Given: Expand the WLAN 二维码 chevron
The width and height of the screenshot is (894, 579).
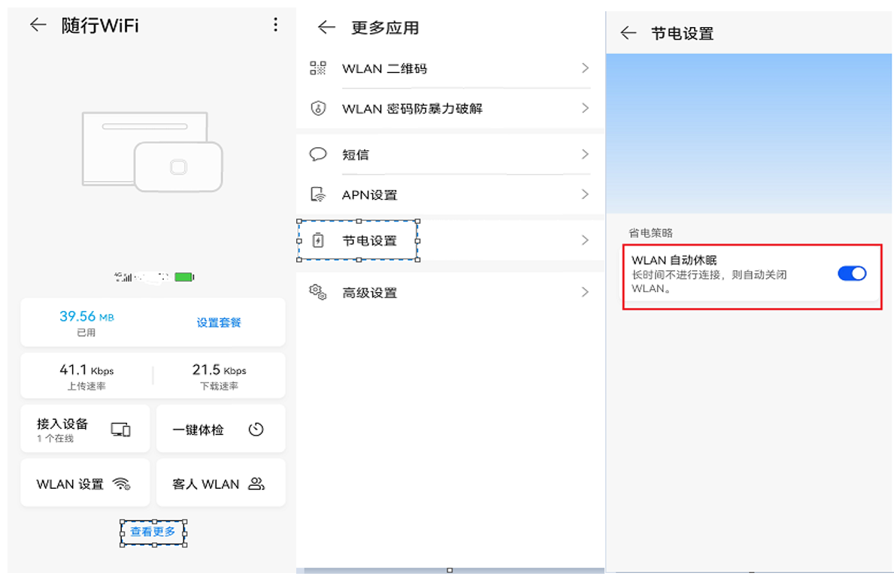Looking at the screenshot, I should [585, 68].
